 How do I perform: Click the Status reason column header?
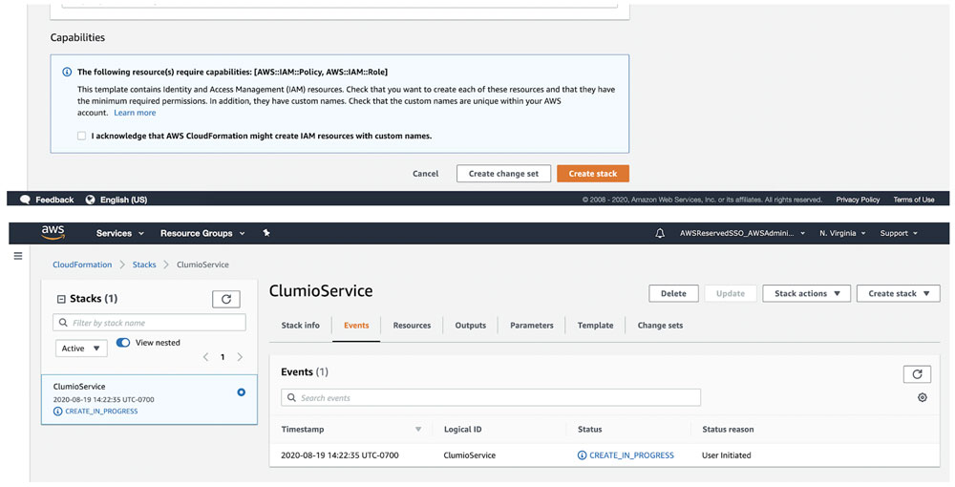pos(728,429)
